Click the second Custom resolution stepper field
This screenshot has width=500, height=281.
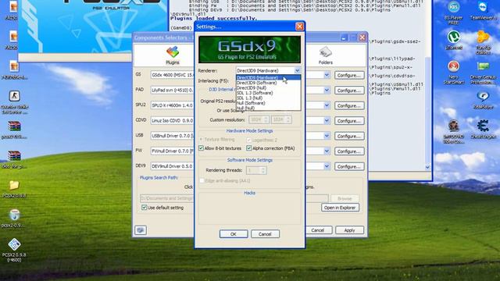tap(281, 119)
